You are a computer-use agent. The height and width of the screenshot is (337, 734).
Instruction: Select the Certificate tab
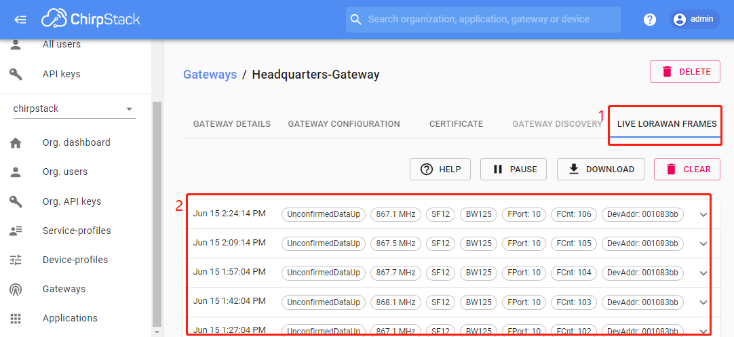coord(457,124)
